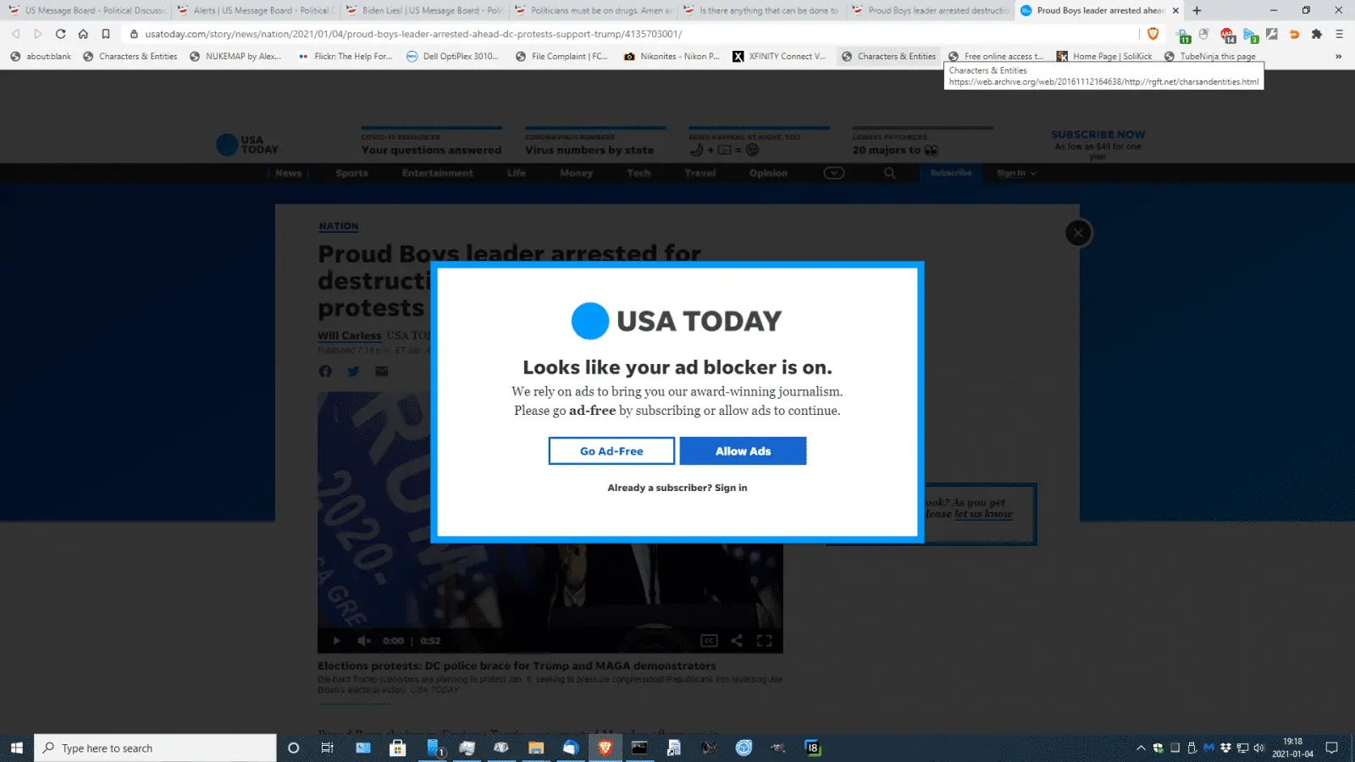Open the Nikonites bookmark
Viewport: 1355px width, 762px height.
tap(672, 56)
